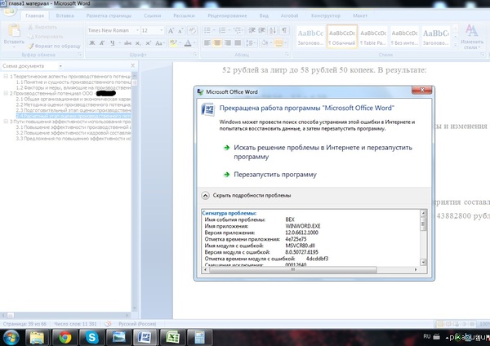The image size is (490, 346).
Task: Open the Excel icon in the taskbar
Action: click(172, 335)
